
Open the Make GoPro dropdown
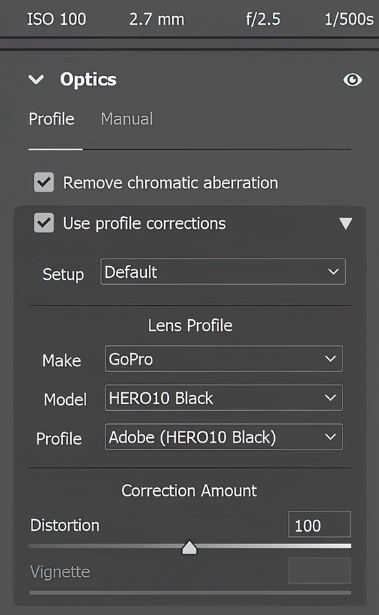tap(223, 359)
